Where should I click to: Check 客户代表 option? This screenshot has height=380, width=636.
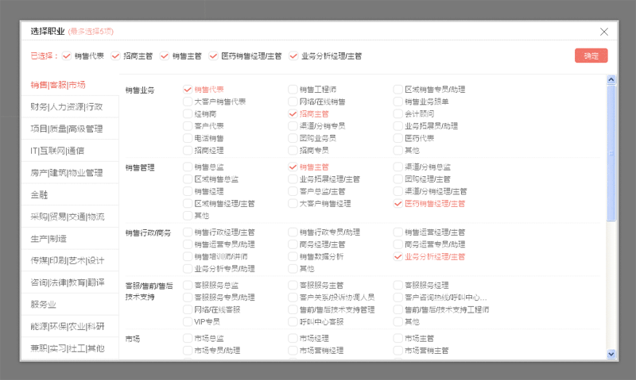pyautogui.click(x=188, y=126)
